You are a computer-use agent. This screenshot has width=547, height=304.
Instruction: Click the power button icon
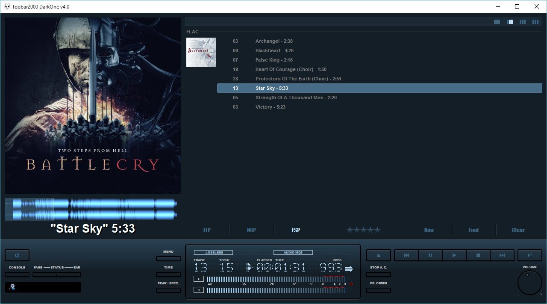pos(17,255)
